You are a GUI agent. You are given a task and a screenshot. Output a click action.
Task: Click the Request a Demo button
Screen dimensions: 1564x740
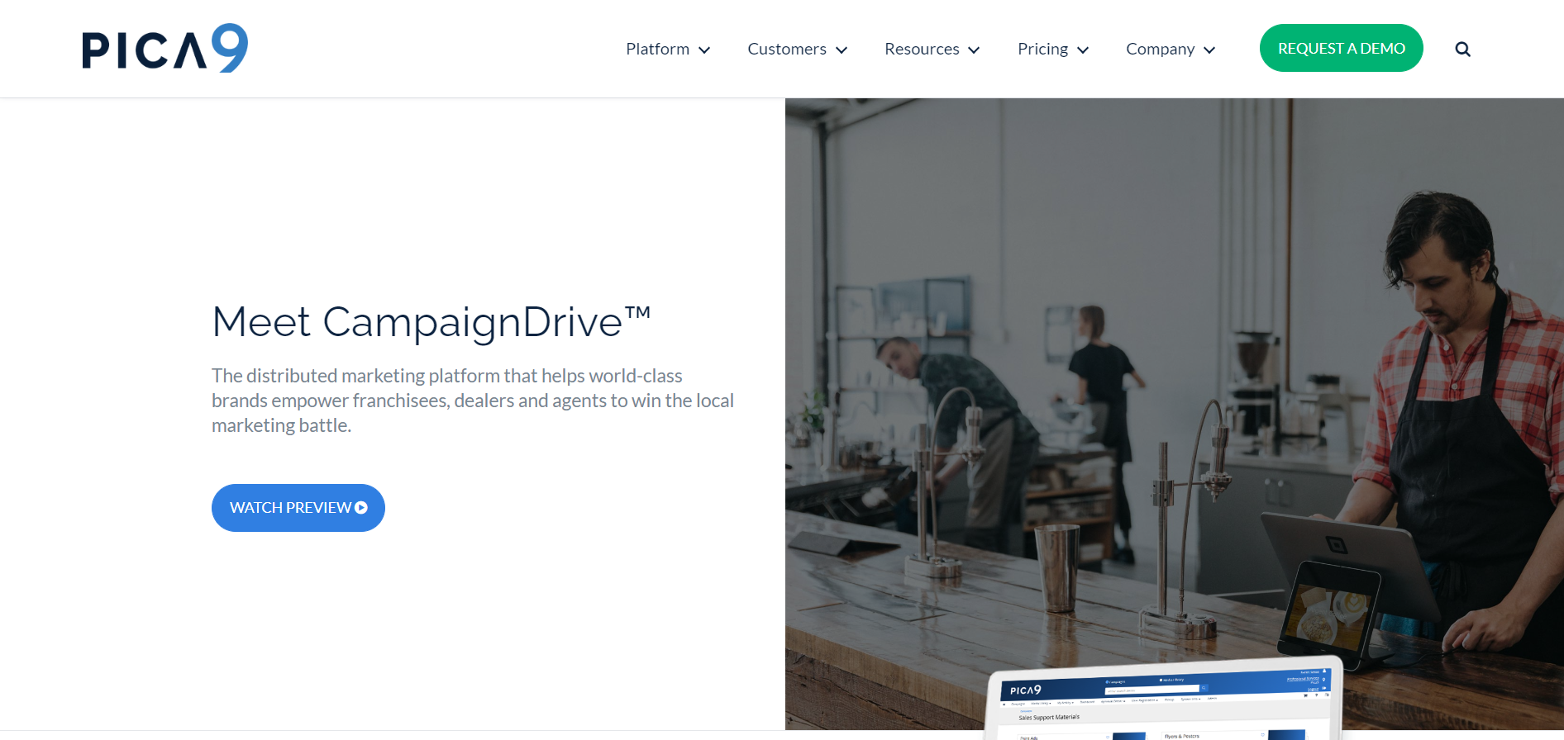click(1341, 48)
